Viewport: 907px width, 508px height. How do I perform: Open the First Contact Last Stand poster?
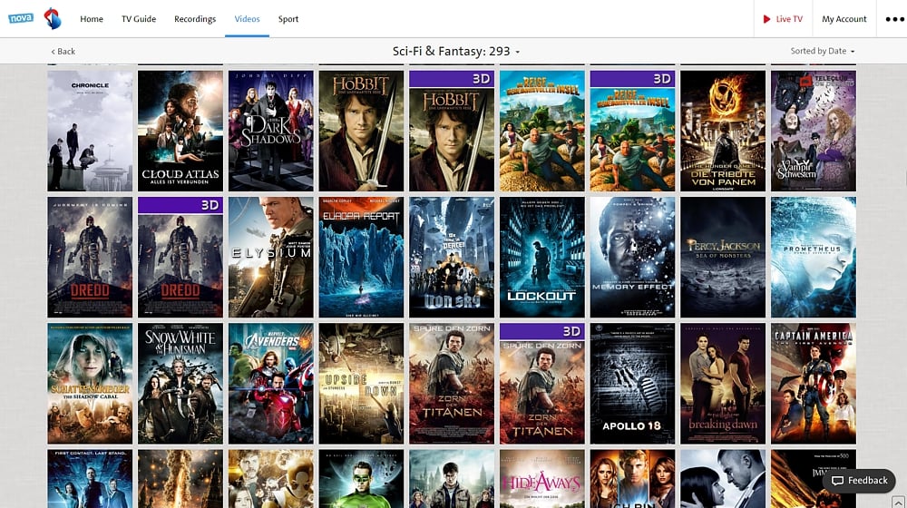click(x=90, y=478)
